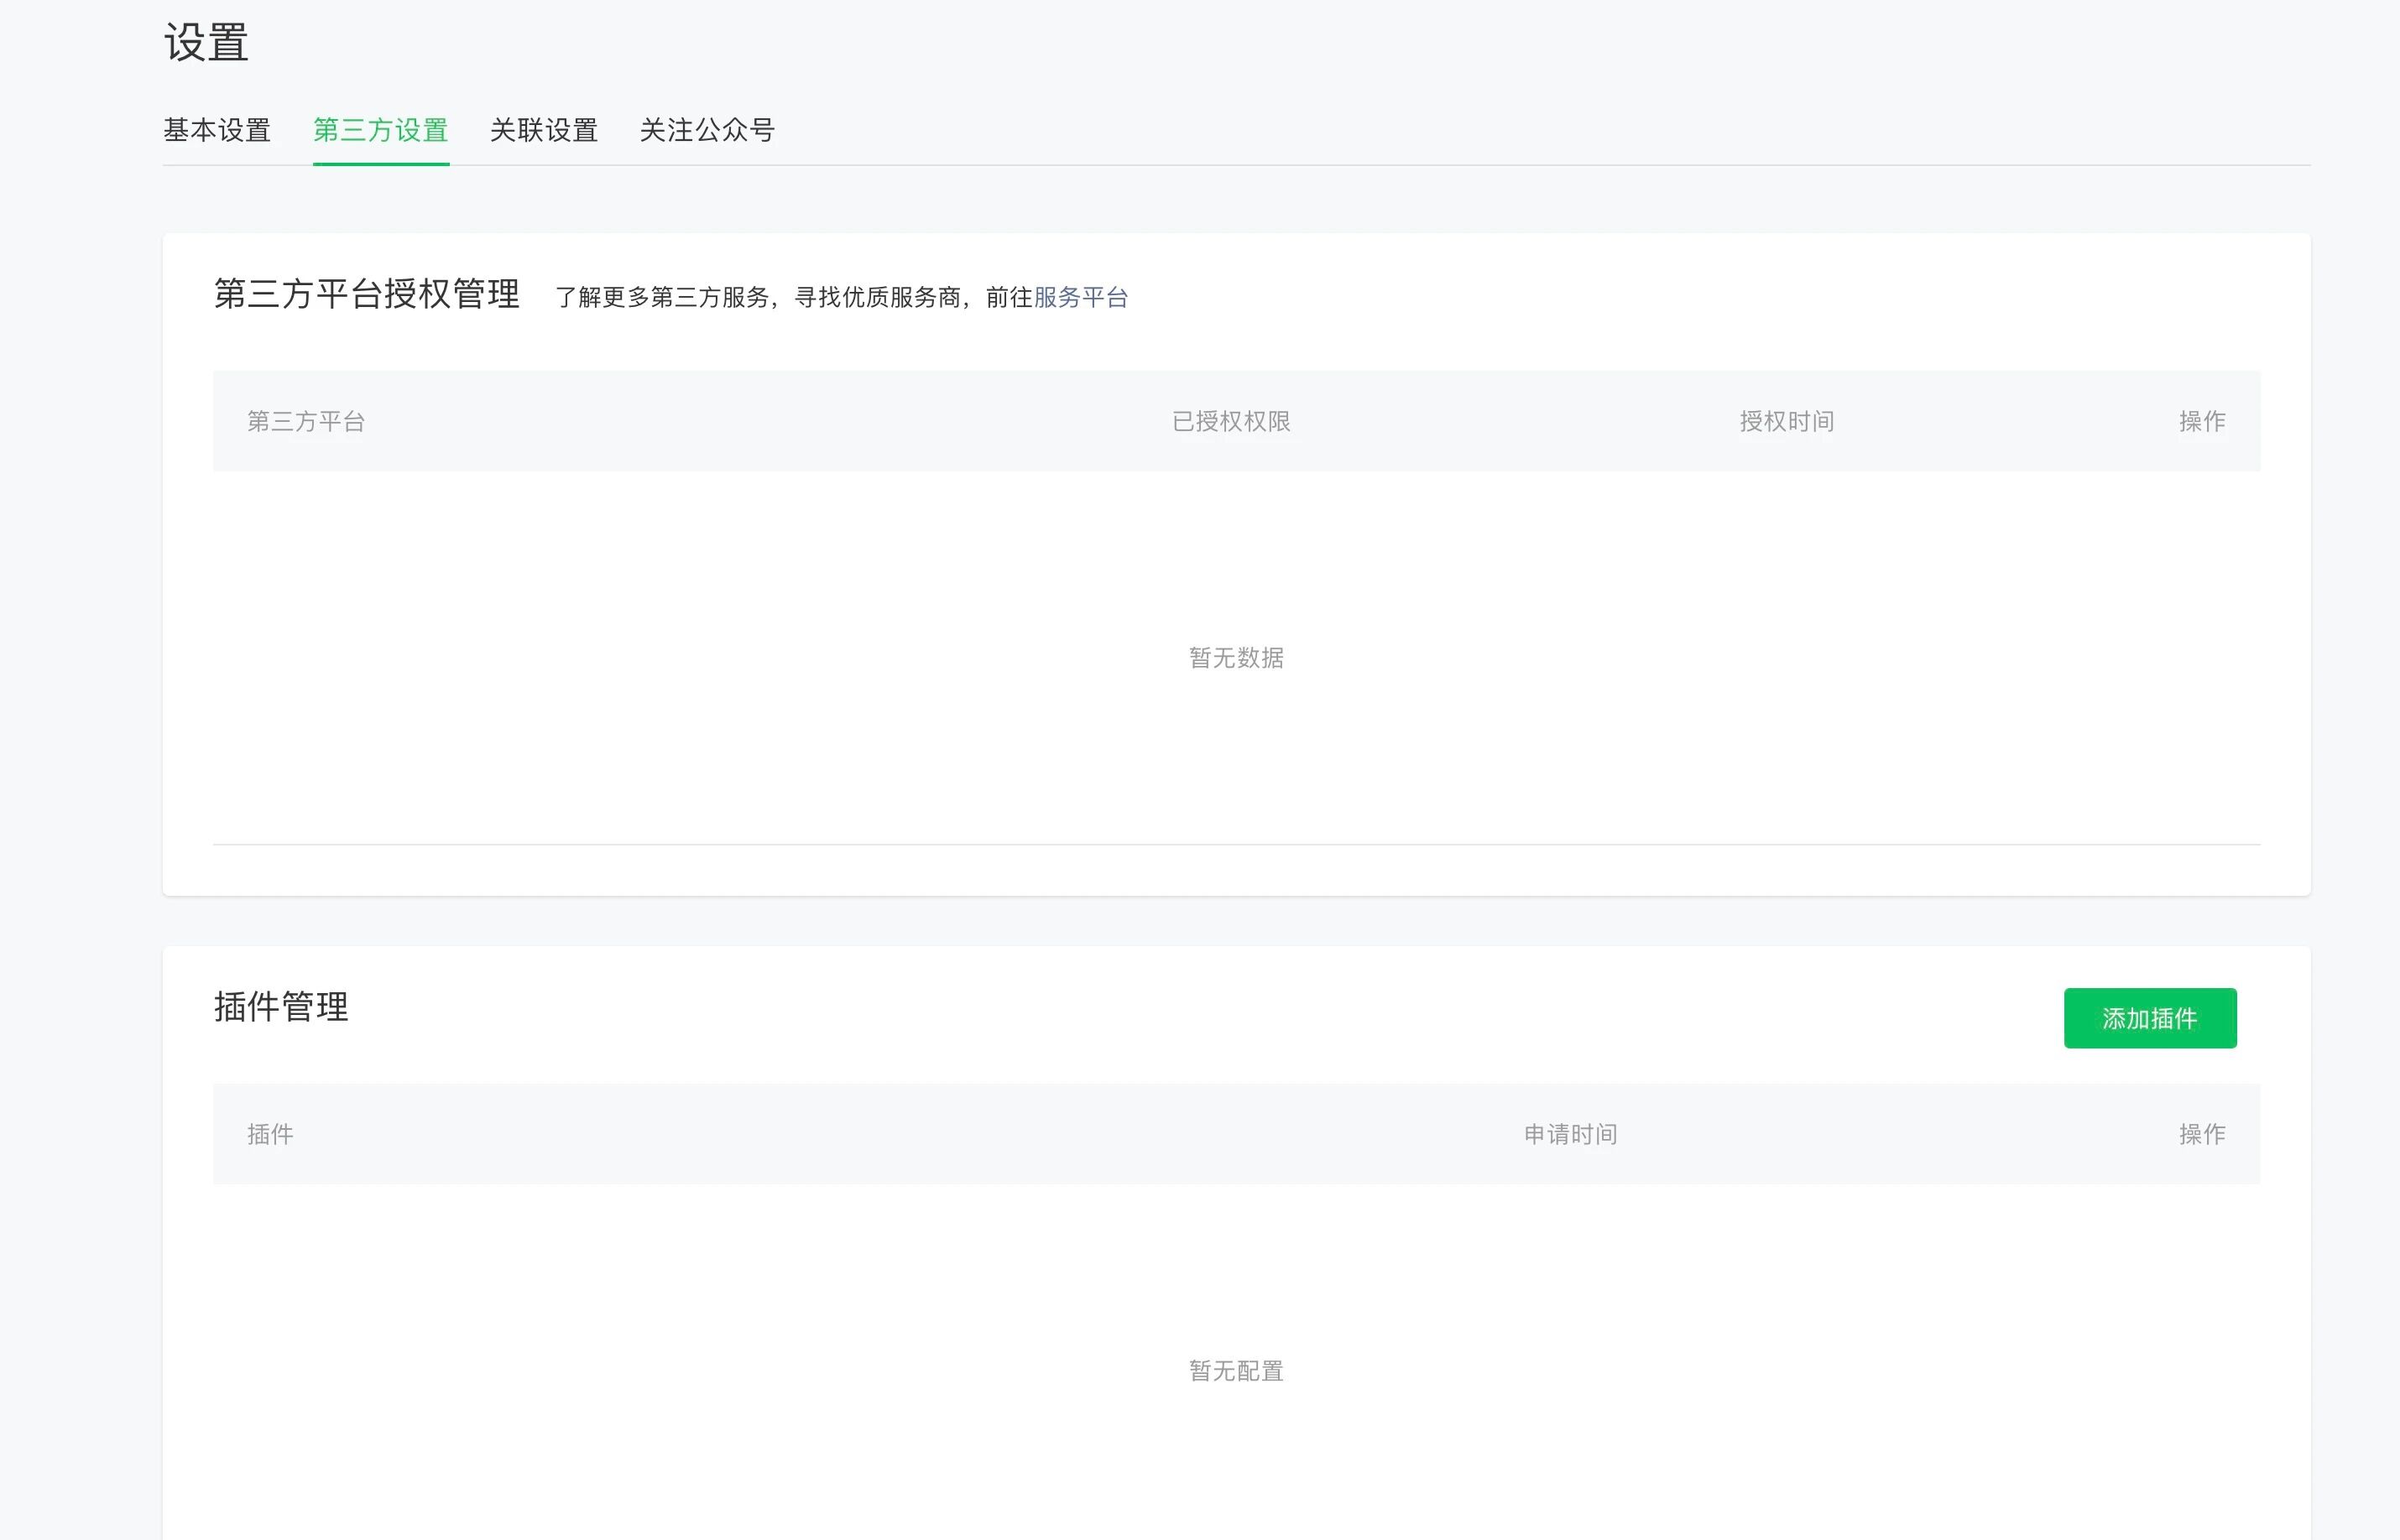Click 操作 header in the plugin table
Screen dimensions: 2400x1540
[2202, 1134]
